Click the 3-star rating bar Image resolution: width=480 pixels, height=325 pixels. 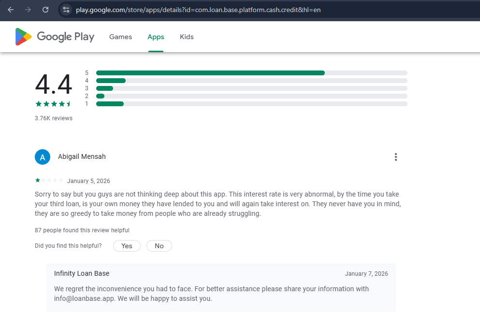(x=252, y=88)
